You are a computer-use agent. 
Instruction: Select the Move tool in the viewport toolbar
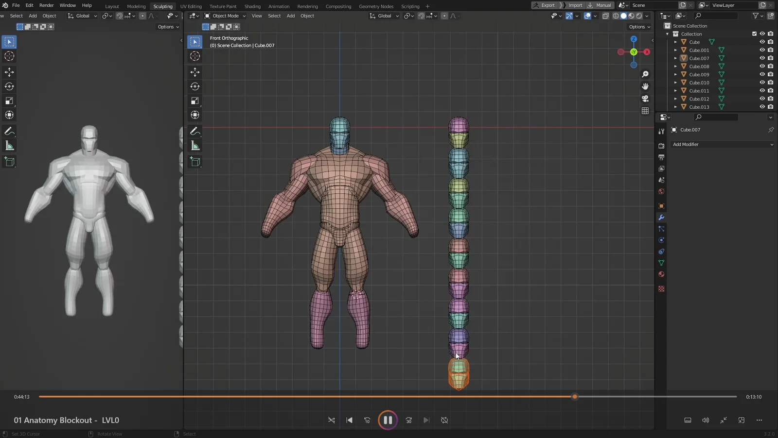tap(195, 72)
